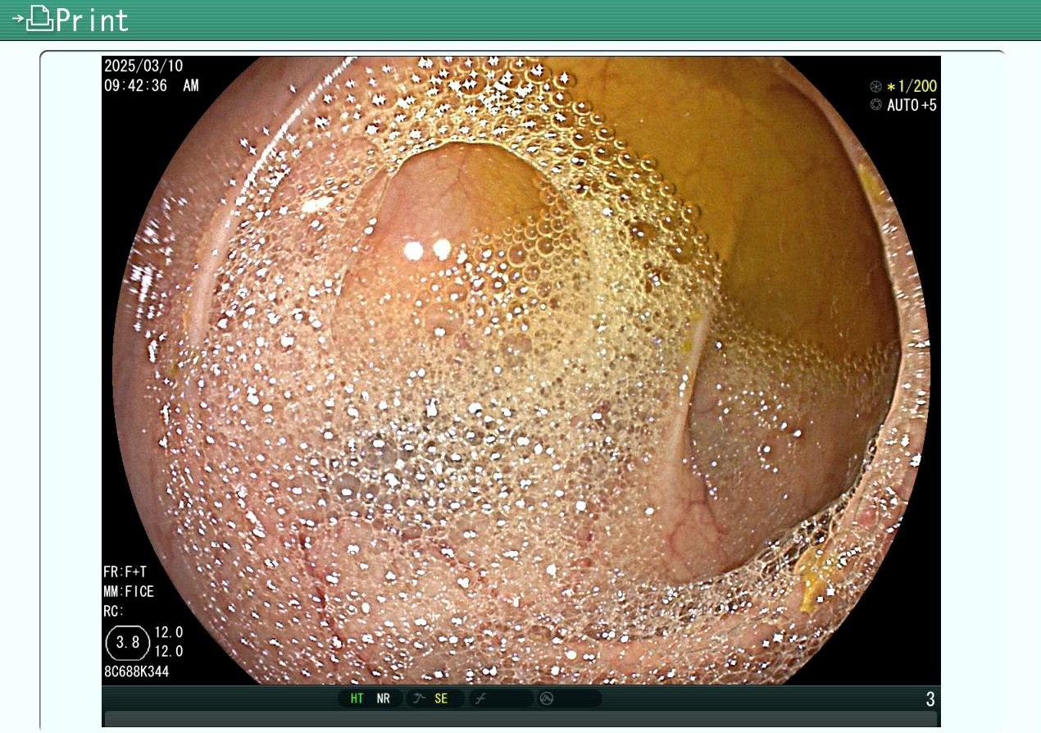The width and height of the screenshot is (1041, 733).
Task: Click the Print button in header
Action: click(70, 19)
